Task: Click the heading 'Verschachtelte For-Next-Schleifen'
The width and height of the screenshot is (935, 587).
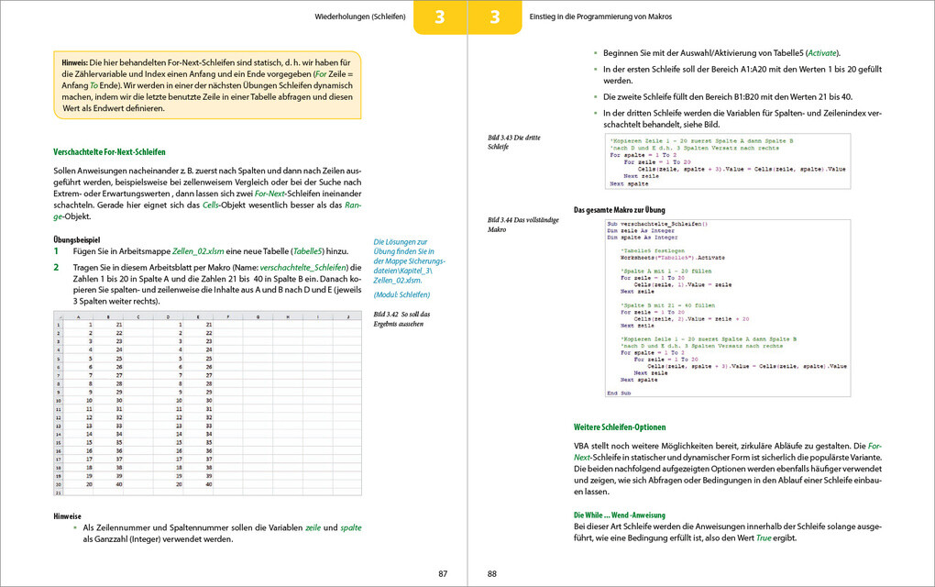Action: (x=109, y=152)
